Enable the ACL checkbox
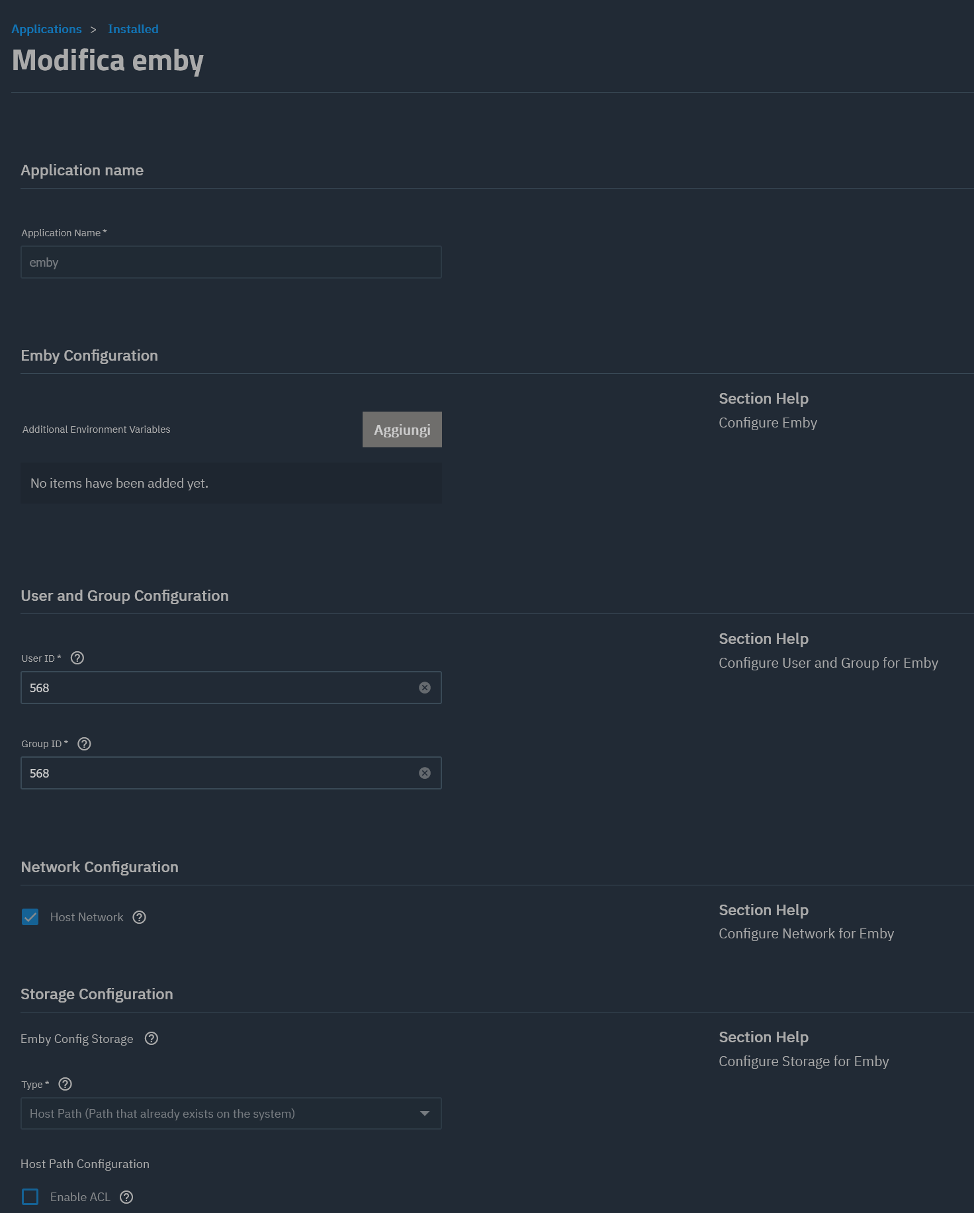Viewport: 974px width, 1213px height. 30,1197
